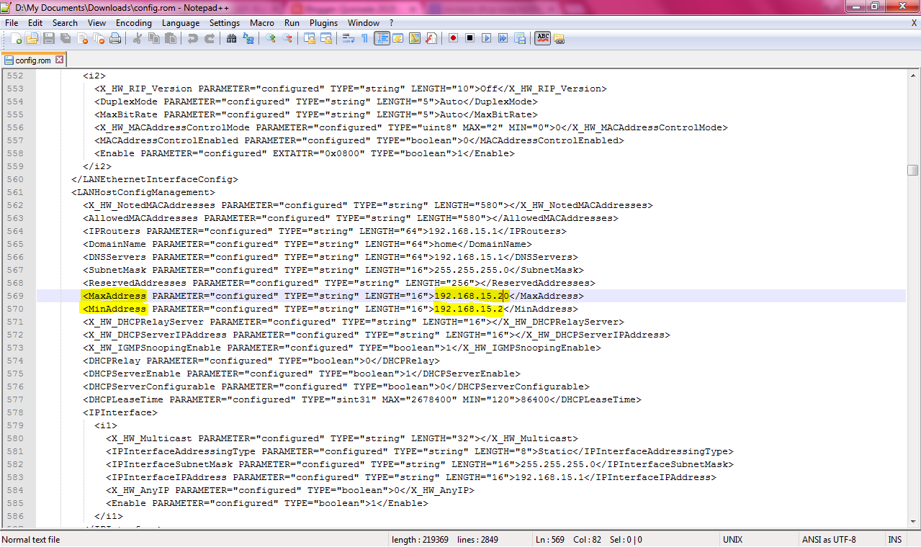
Task: Start recording a macro
Action: (x=453, y=38)
